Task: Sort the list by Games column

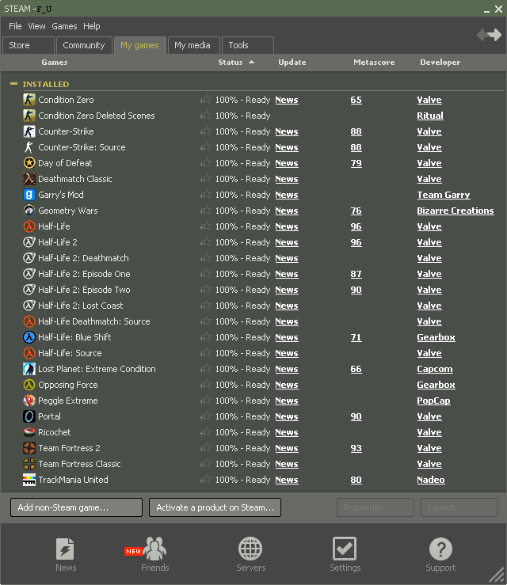Action: pos(55,63)
